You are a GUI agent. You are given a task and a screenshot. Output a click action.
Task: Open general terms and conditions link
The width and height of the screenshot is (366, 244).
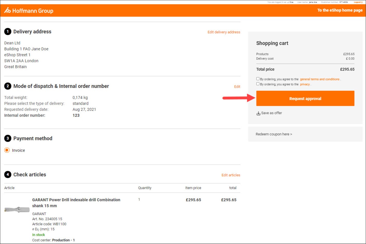[x=320, y=79]
